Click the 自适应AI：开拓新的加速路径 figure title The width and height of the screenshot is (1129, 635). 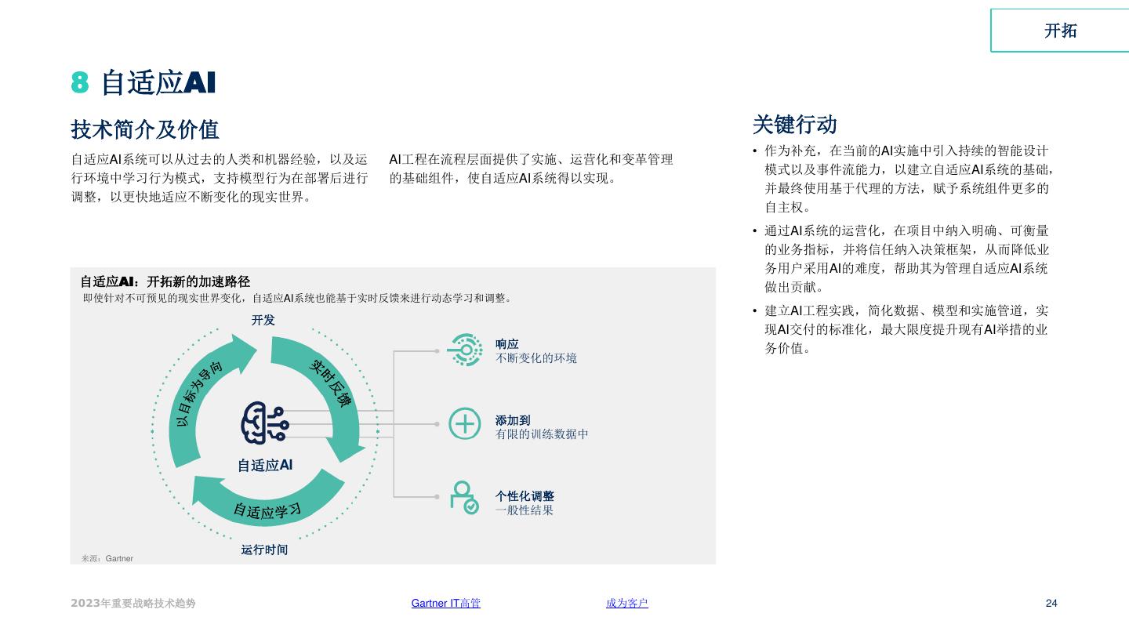(x=165, y=281)
